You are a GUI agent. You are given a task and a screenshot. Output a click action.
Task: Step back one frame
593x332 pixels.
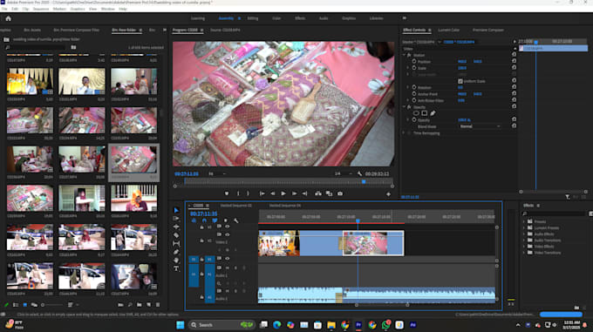point(273,193)
